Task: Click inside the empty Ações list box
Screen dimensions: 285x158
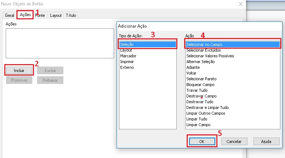Action: 59,43
